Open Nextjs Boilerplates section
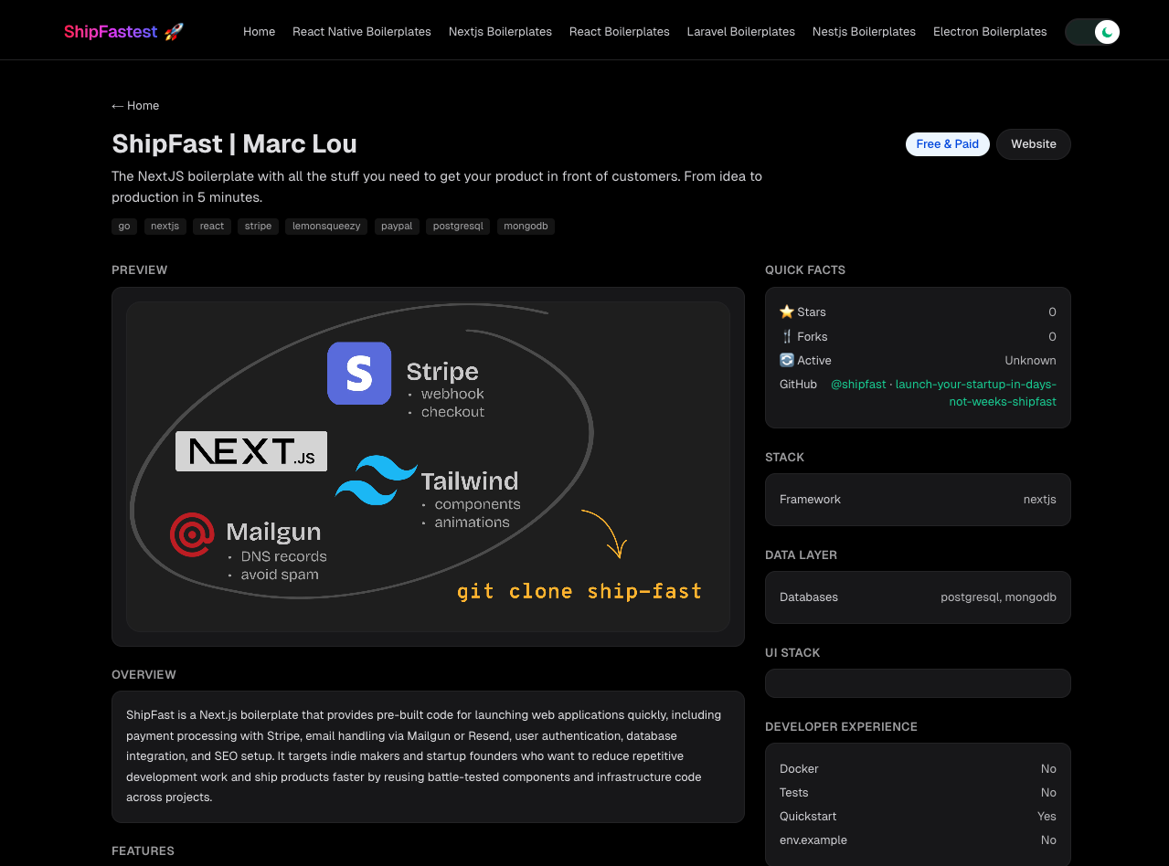The image size is (1169, 866). tap(500, 31)
